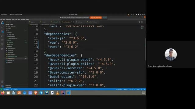Collapse the STORE_CLASS project root
The image size is (195, 109).
[9, 25]
